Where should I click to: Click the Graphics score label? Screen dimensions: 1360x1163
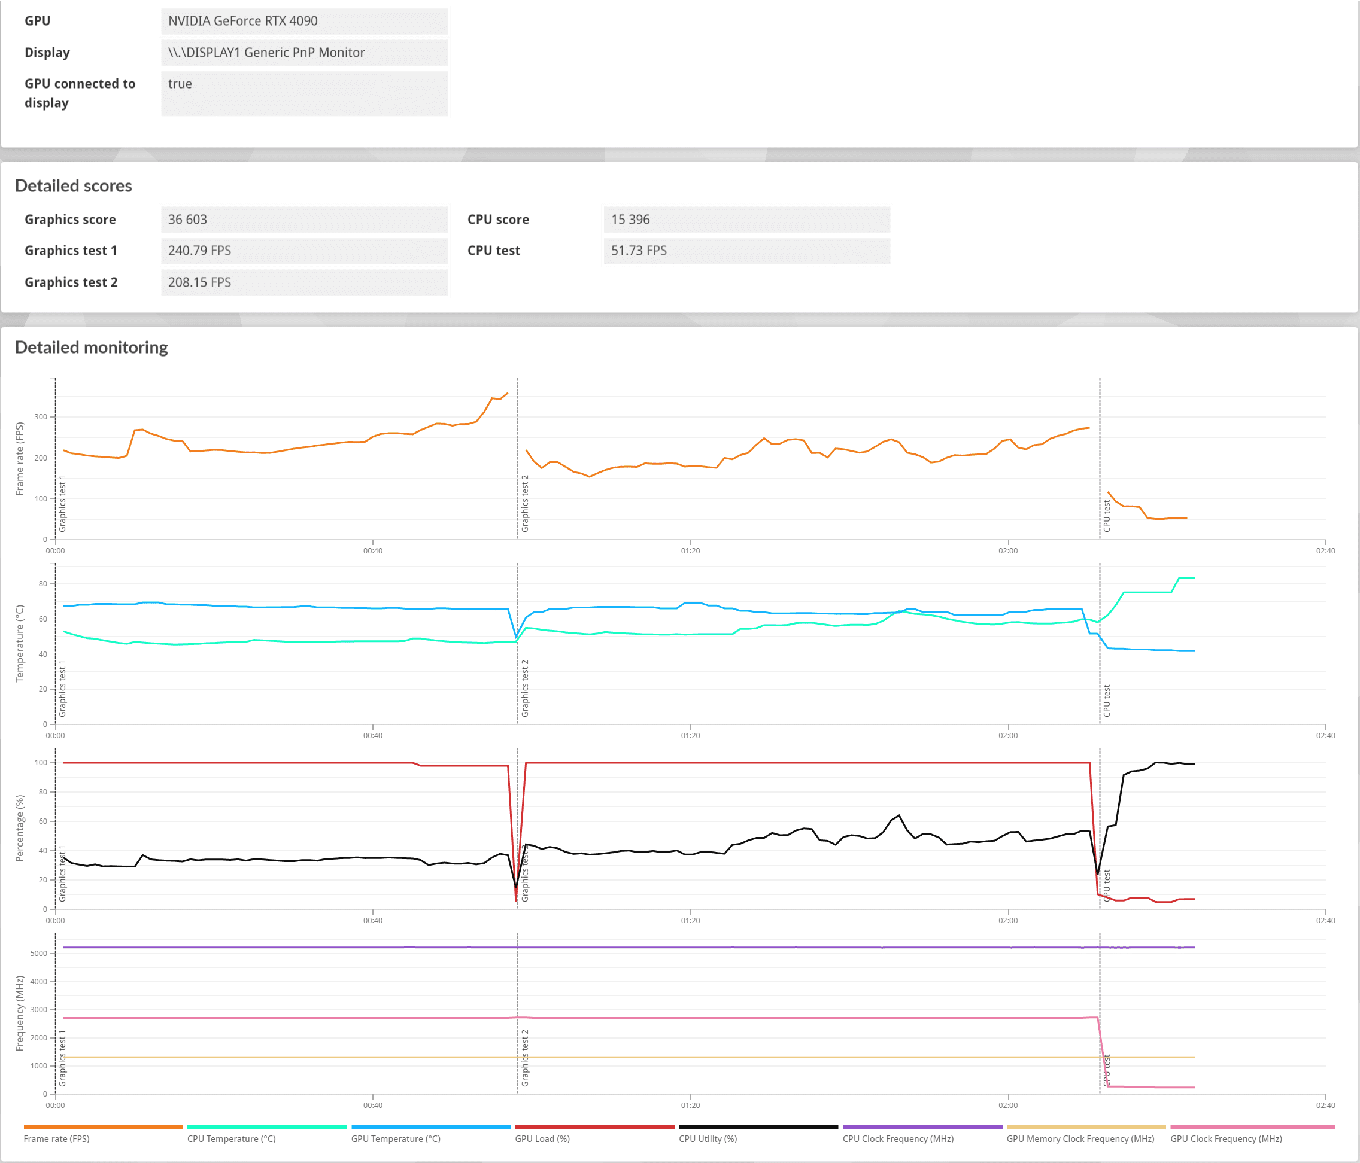[70, 220]
